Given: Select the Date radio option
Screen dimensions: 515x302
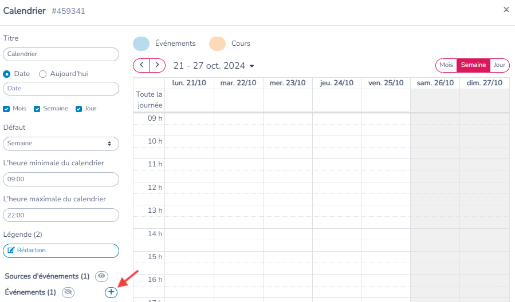Looking at the screenshot, I should click(x=6, y=74).
